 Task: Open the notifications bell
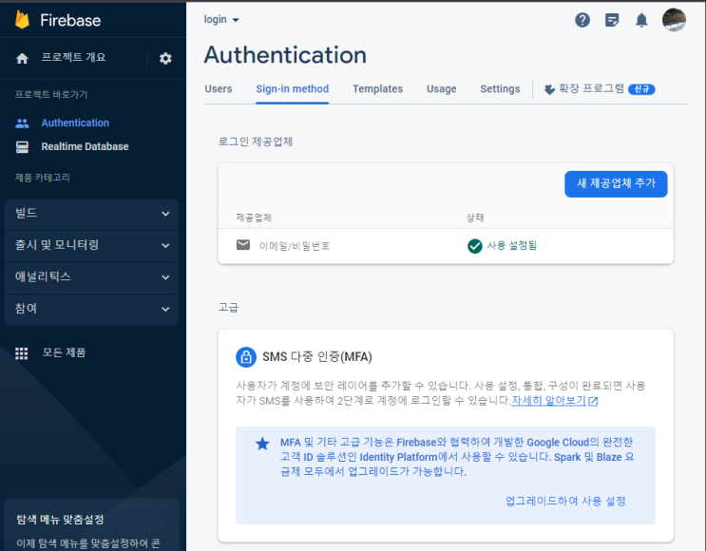coord(641,20)
